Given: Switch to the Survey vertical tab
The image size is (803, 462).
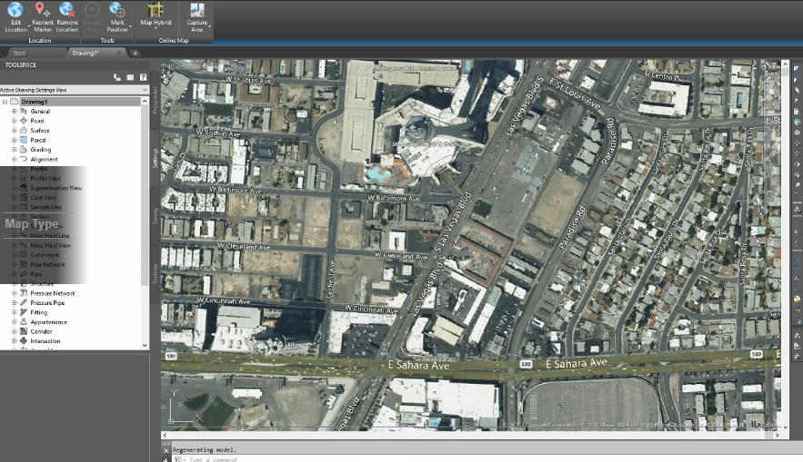Looking at the screenshot, I should (x=156, y=216).
